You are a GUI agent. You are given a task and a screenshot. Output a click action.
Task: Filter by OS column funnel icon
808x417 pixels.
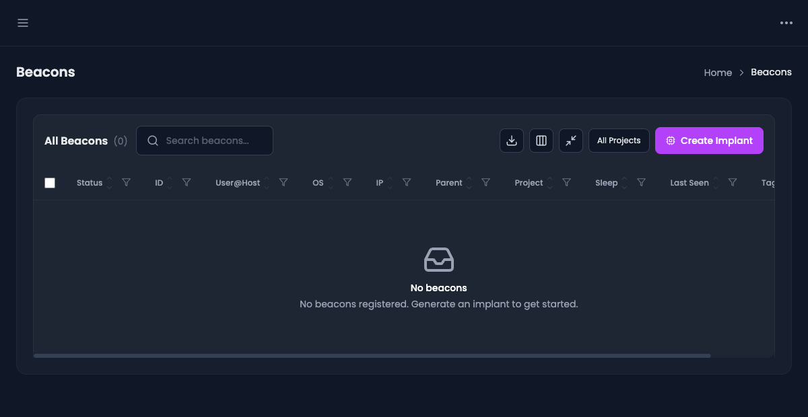click(347, 182)
